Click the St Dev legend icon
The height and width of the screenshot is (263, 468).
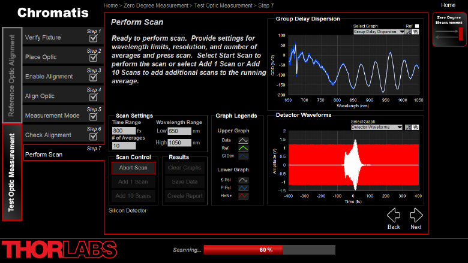click(x=244, y=156)
